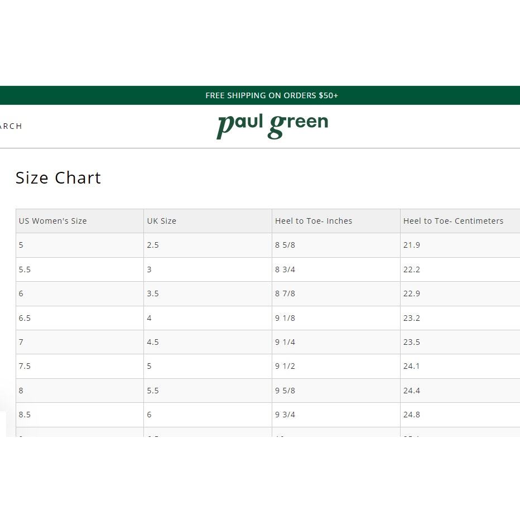
Task: Click the 24.8 centimeters cell
Action: coord(460,415)
